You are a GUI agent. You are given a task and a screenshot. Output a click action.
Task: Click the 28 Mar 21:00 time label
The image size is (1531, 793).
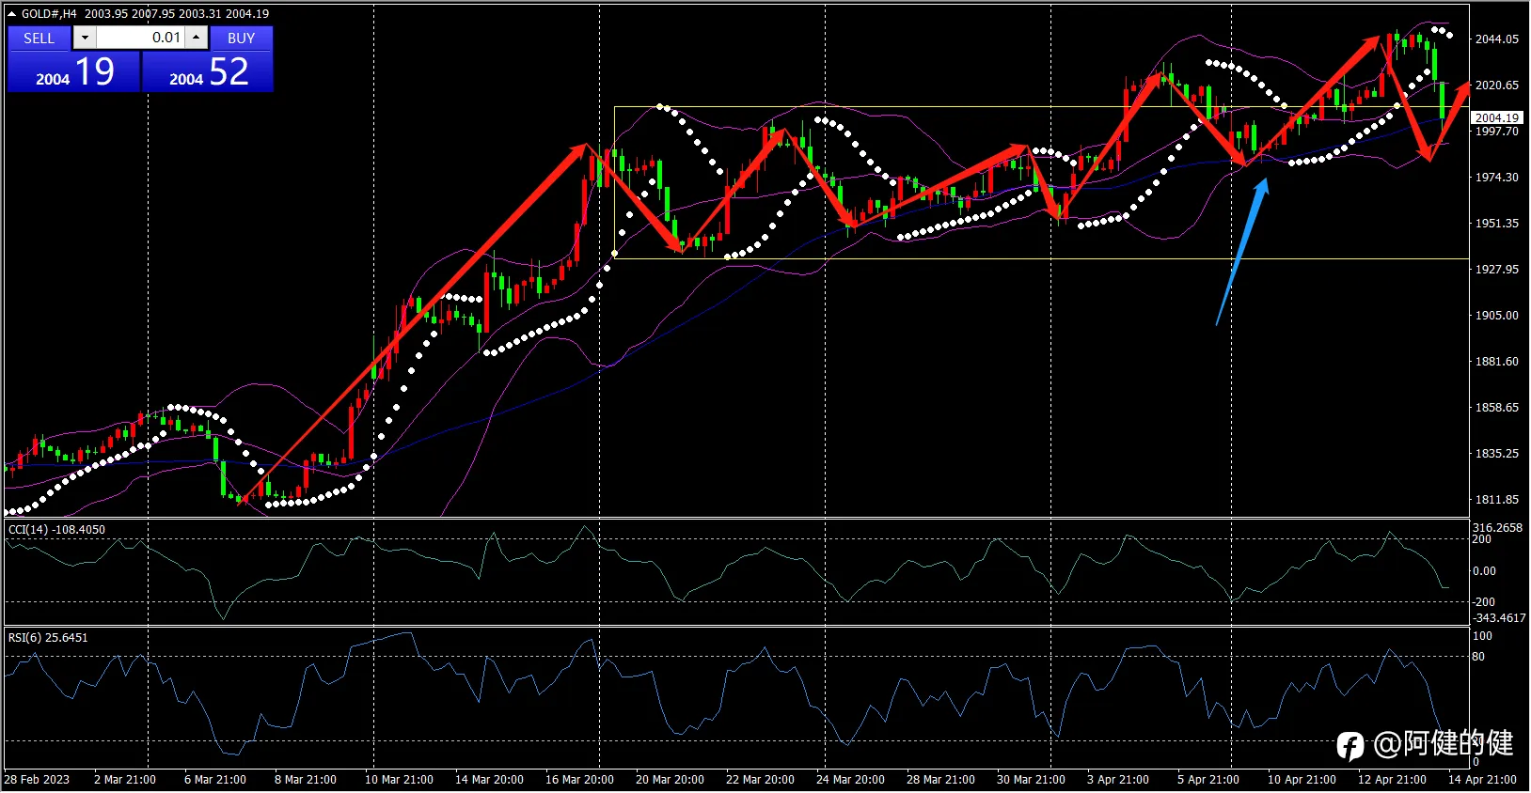[940, 780]
